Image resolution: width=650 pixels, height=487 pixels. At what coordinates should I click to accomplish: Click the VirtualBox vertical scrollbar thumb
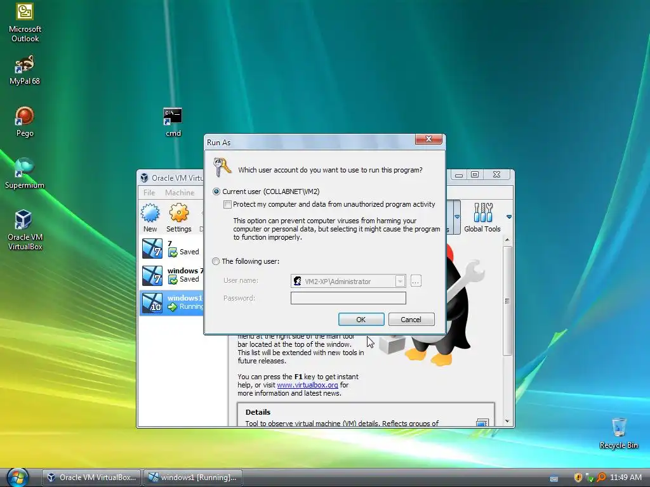507,301
